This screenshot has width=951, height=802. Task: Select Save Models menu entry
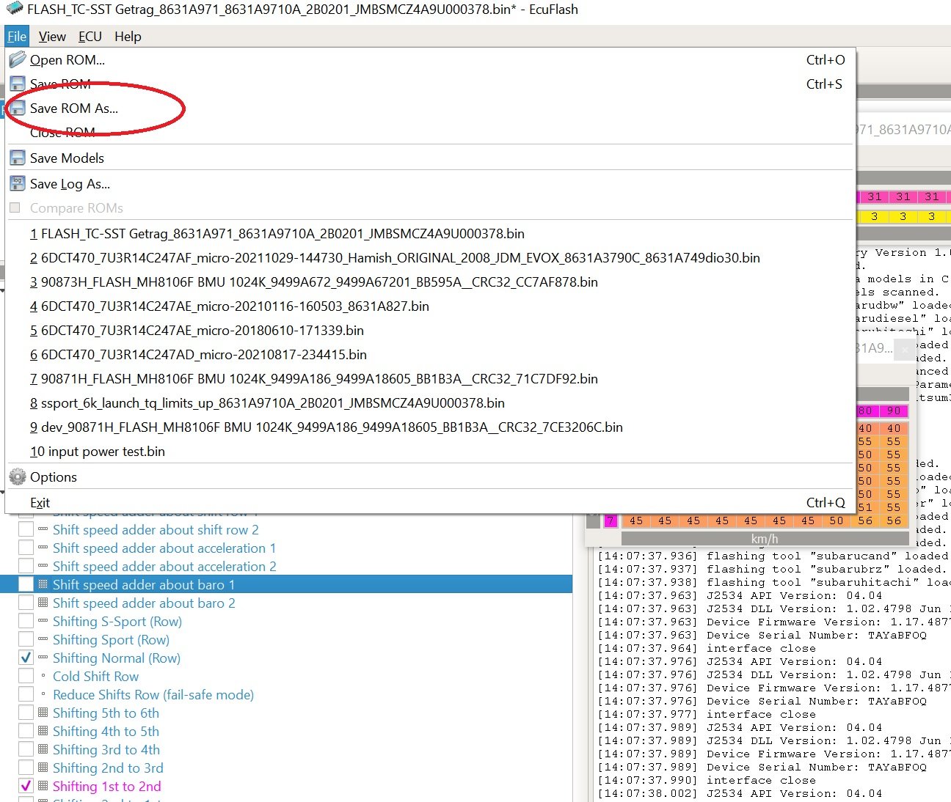point(430,158)
